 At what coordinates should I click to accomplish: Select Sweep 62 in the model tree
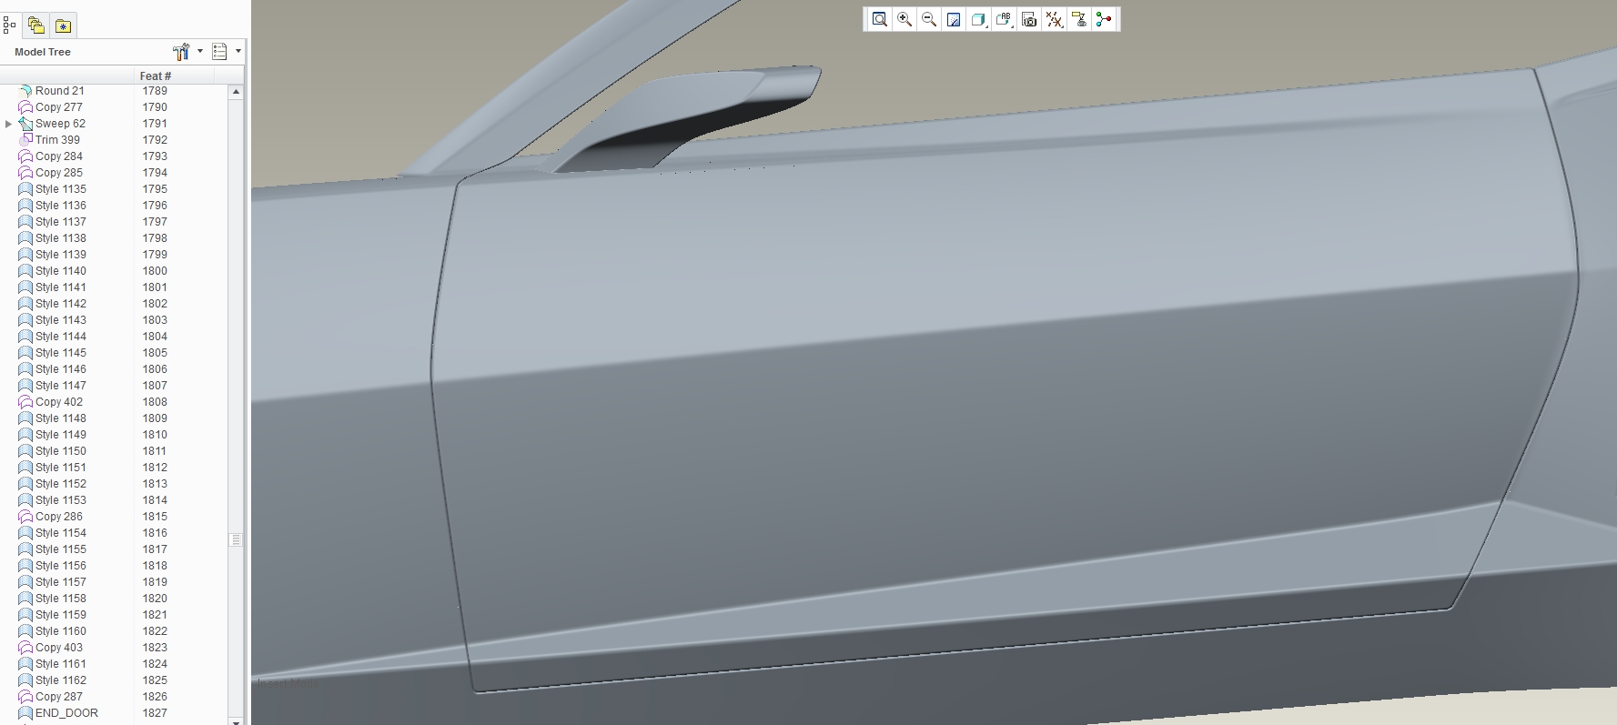pyautogui.click(x=60, y=124)
